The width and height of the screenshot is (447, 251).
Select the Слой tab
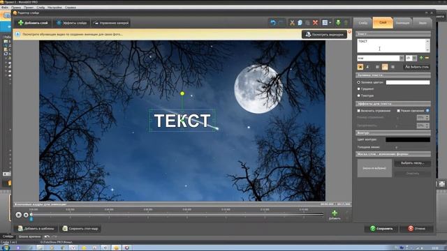[x=383, y=22]
